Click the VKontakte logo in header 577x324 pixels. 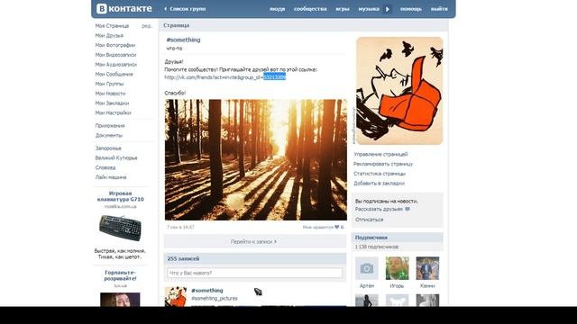[x=124, y=9]
